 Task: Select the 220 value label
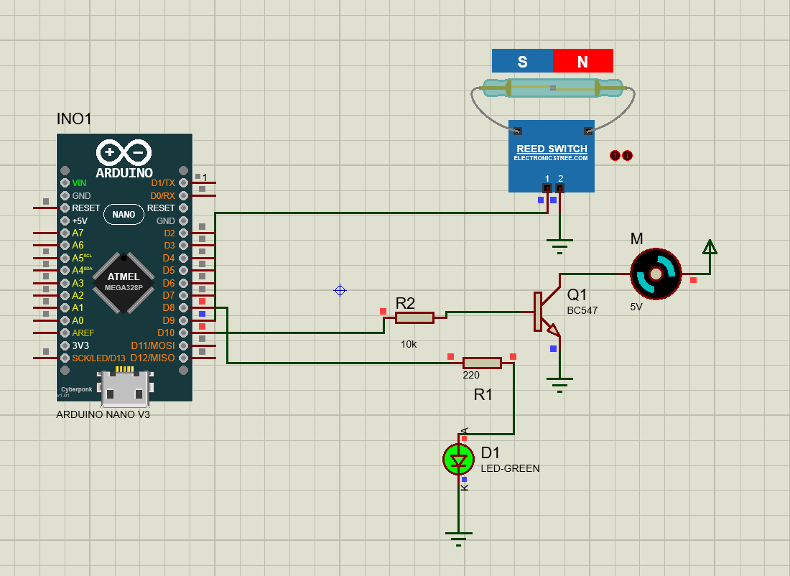click(471, 375)
